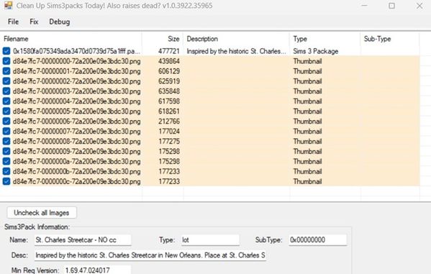Uncheck the d84e7fc7-00000006 thumbnail checkbox
Image resolution: width=431 pixels, height=274 pixels.
pyautogui.click(x=6, y=122)
